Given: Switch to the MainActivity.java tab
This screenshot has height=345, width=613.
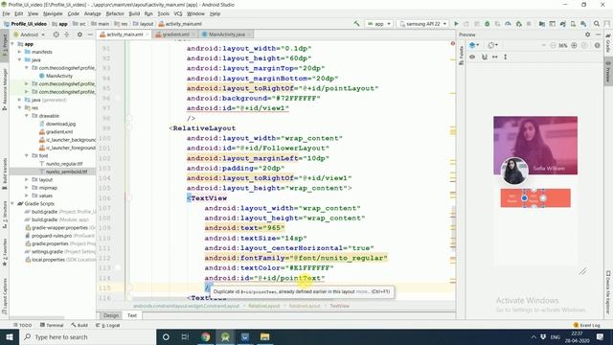Looking at the screenshot, I should click(x=227, y=34).
